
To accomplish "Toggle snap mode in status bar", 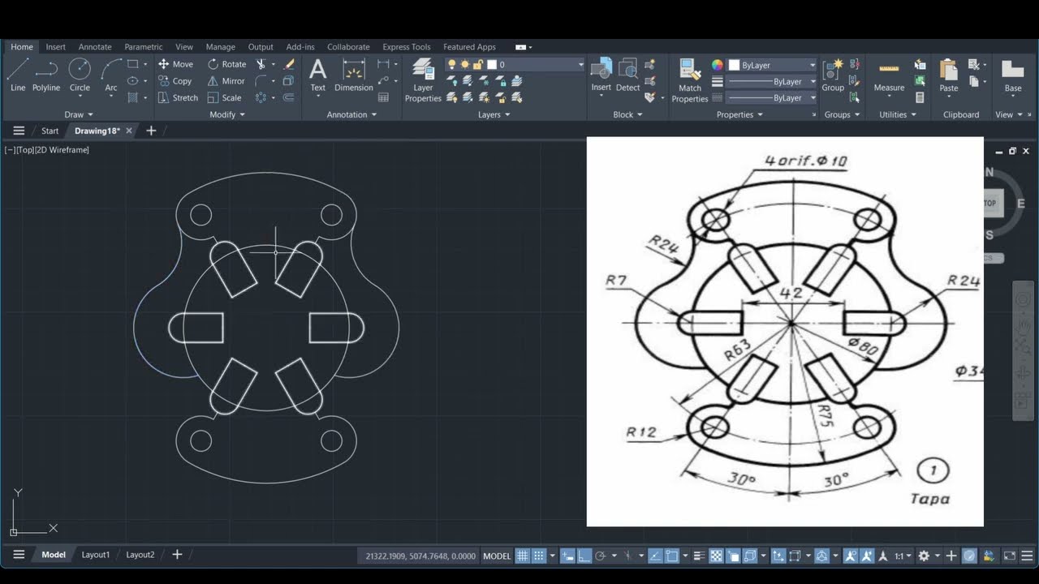I will [538, 556].
